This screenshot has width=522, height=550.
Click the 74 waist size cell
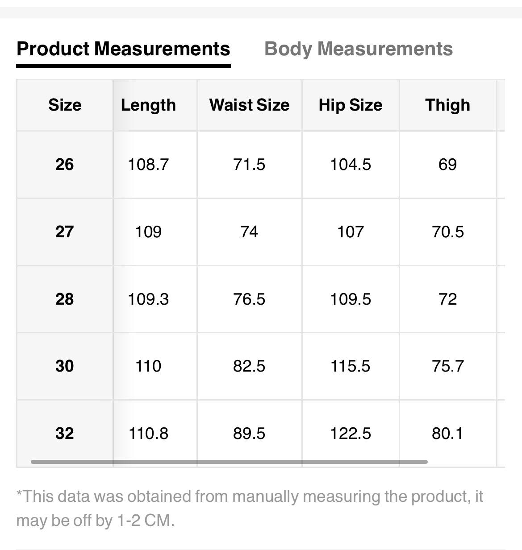pos(249,232)
